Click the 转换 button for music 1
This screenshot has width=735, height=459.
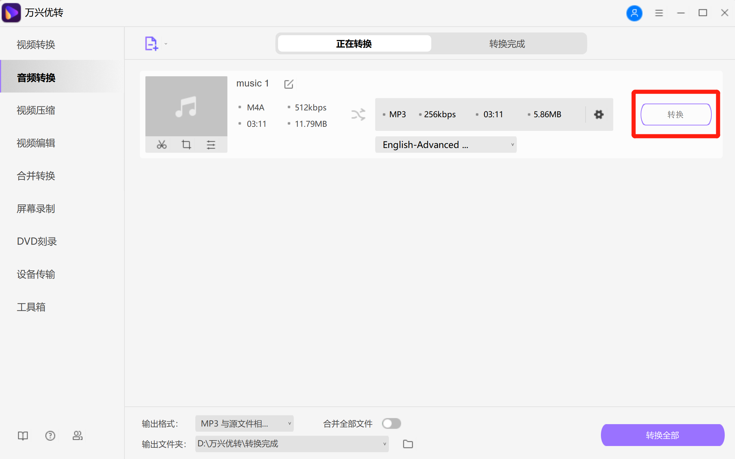pyautogui.click(x=675, y=114)
